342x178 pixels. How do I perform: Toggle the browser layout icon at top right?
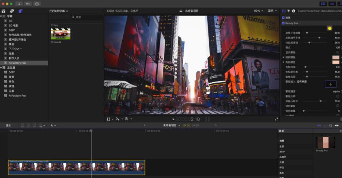point(323,4)
